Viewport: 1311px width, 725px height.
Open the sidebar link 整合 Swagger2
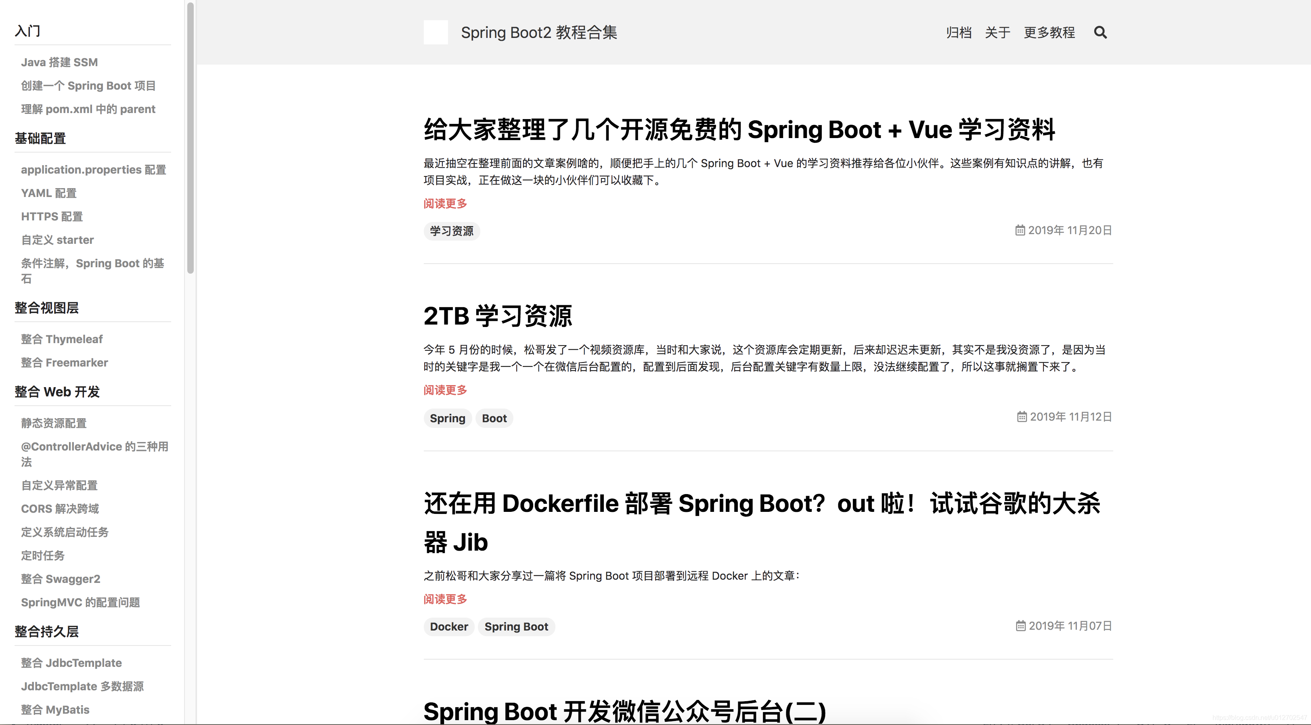(x=60, y=579)
